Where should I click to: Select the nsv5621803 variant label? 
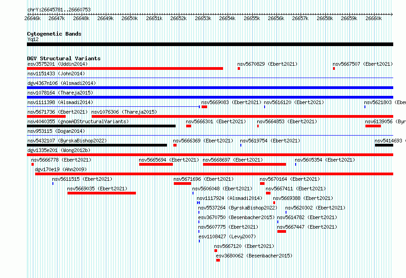click(x=385, y=102)
